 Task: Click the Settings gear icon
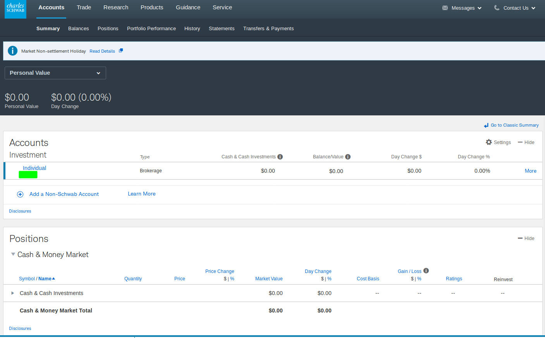[x=489, y=142]
